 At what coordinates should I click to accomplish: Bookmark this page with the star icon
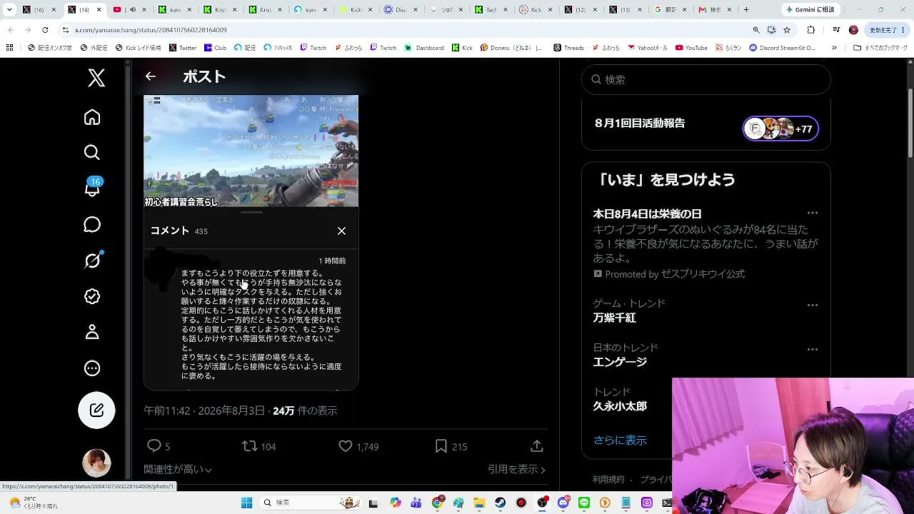[x=787, y=30]
